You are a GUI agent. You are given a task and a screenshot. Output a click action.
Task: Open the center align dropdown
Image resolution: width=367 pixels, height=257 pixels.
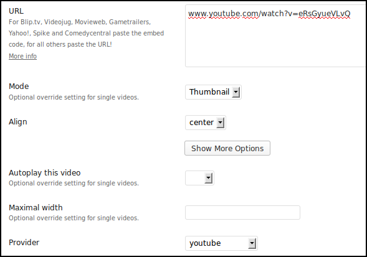tap(206, 123)
